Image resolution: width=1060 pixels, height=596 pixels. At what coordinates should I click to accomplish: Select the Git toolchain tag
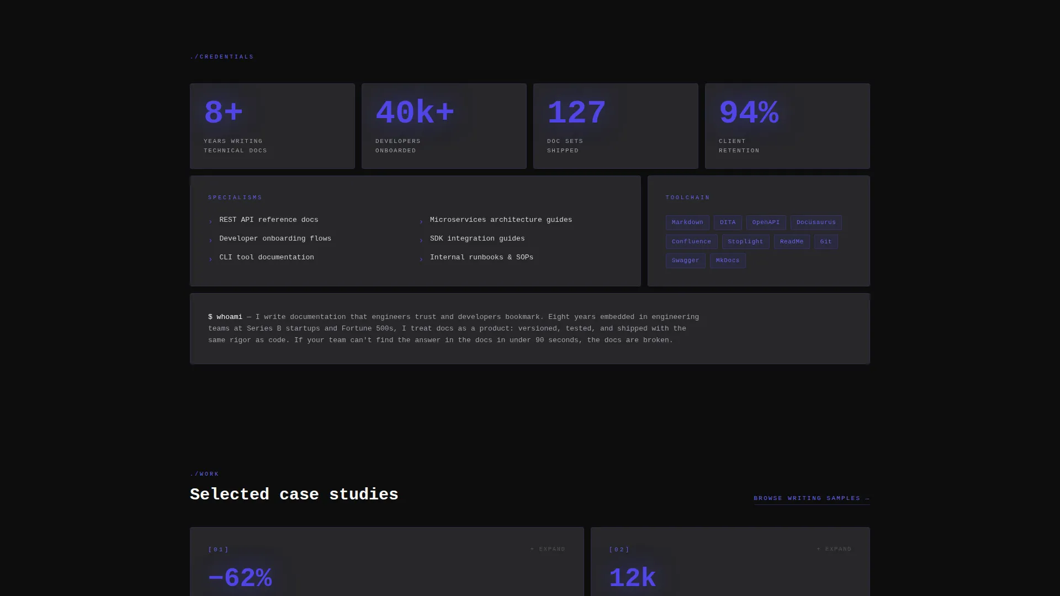click(826, 242)
